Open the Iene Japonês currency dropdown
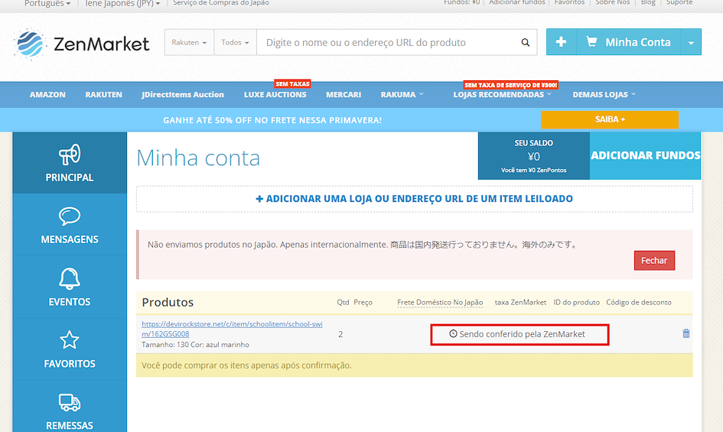The image size is (723, 432). pyautogui.click(x=122, y=3)
